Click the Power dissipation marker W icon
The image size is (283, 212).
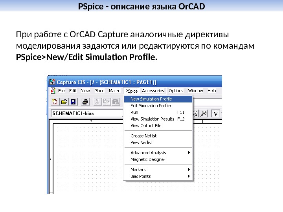[204, 113]
